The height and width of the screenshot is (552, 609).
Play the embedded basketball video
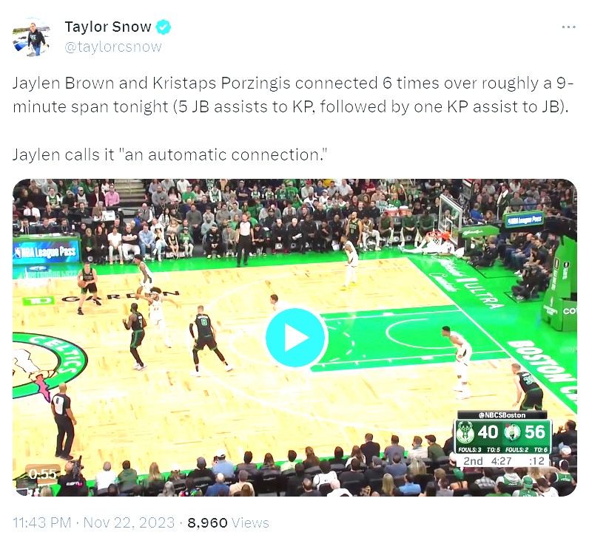pyautogui.click(x=297, y=338)
